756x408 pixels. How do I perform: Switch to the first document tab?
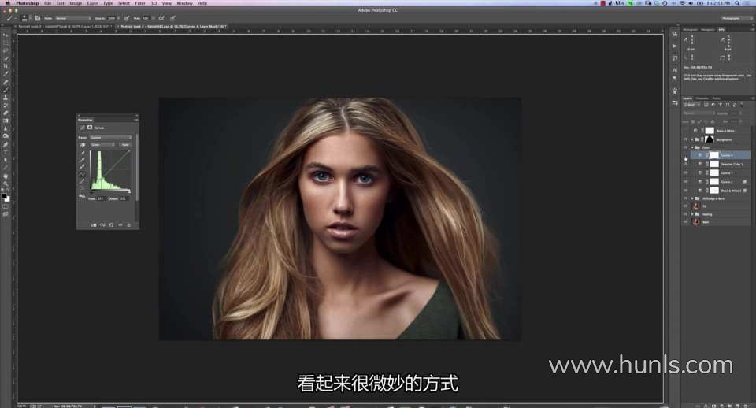click(x=65, y=27)
